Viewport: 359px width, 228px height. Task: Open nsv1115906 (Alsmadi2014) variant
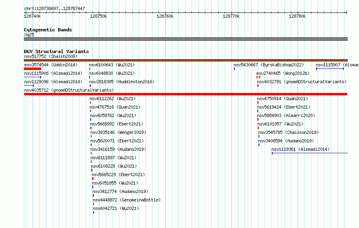53,73
